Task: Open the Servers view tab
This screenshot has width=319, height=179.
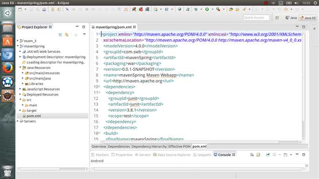Action: point(143,155)
